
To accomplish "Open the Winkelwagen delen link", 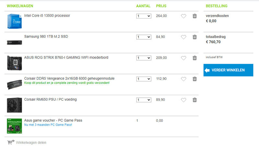I will (31, 143).
